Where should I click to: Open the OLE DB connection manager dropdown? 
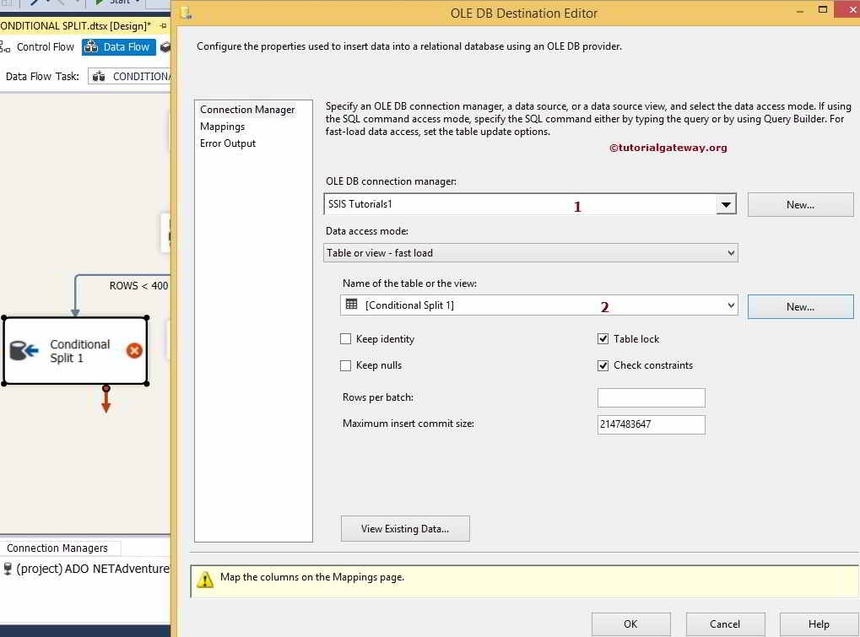(x=726, y=203)
